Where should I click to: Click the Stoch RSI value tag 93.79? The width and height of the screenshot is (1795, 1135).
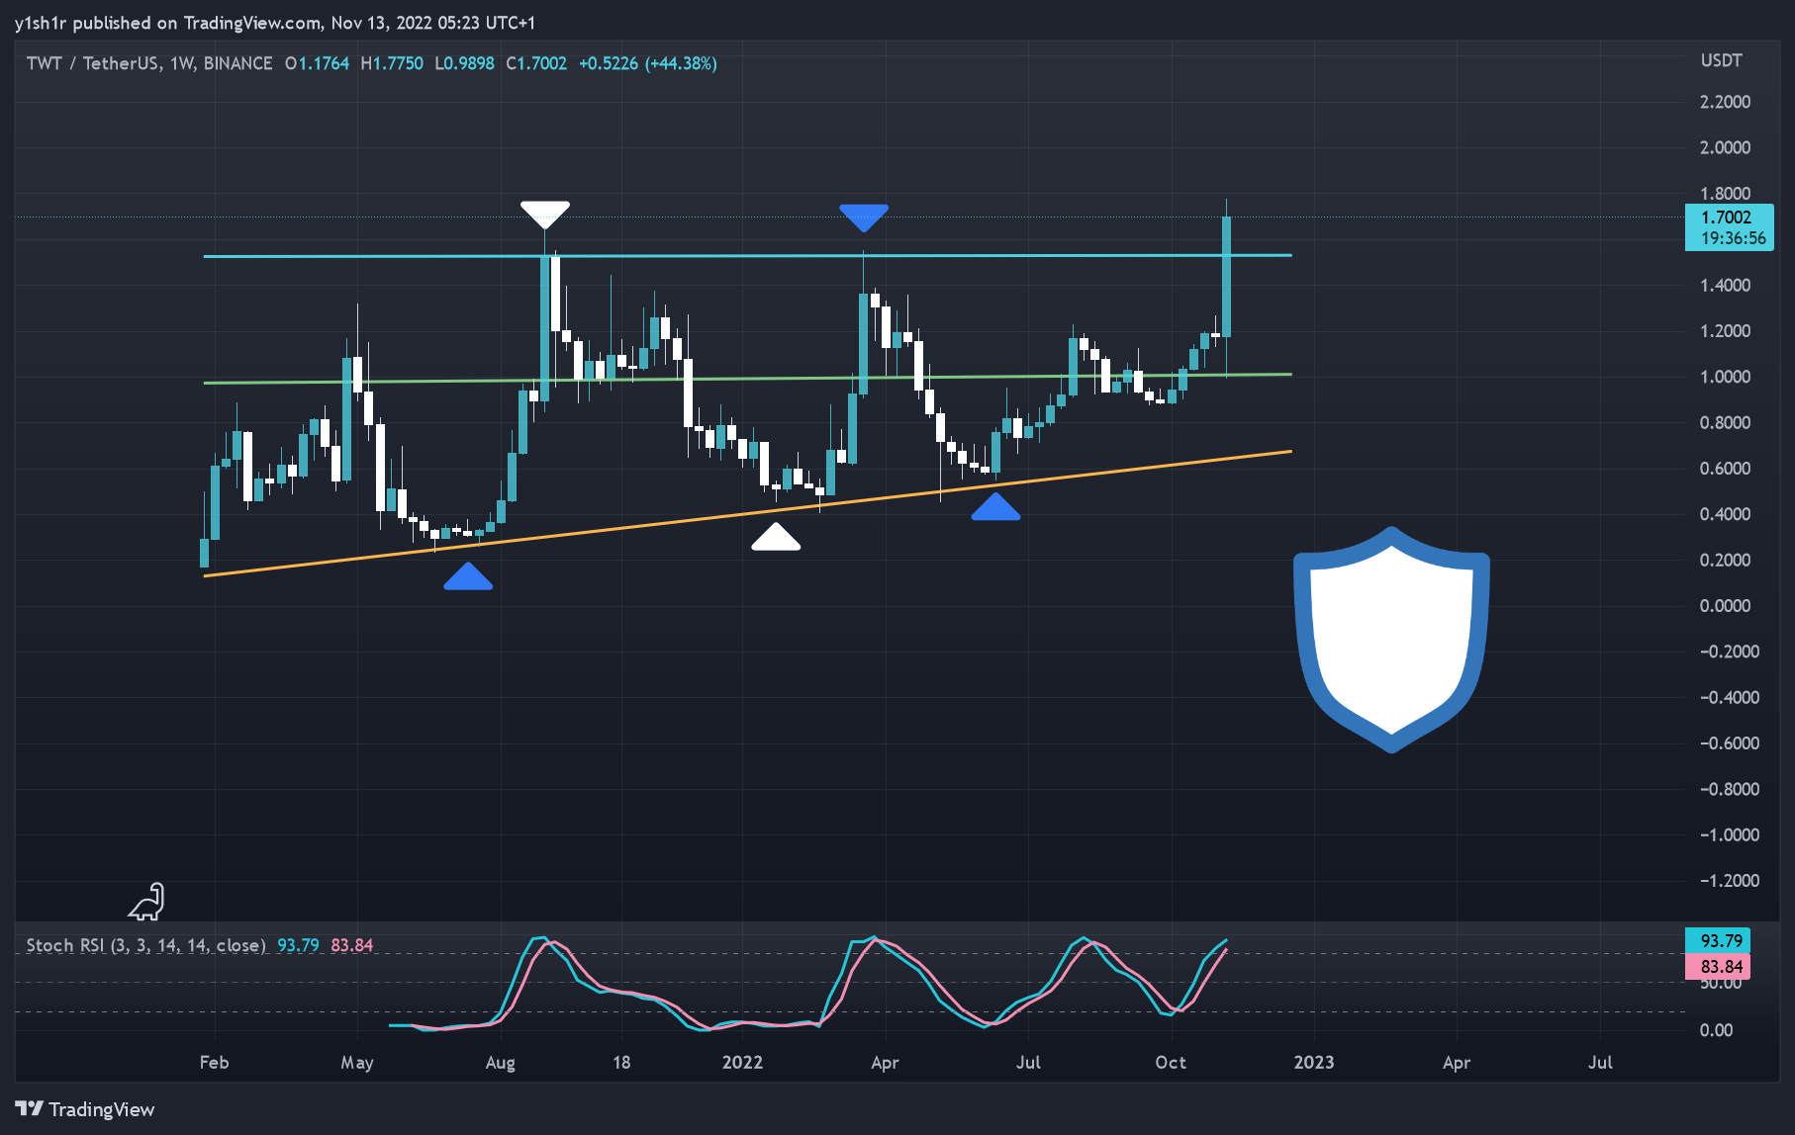pyautogui.click(x=1718, y=941)
